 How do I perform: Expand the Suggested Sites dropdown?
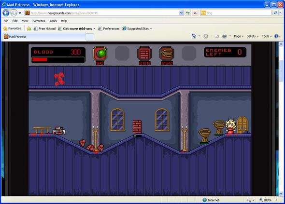click(151, 28)
